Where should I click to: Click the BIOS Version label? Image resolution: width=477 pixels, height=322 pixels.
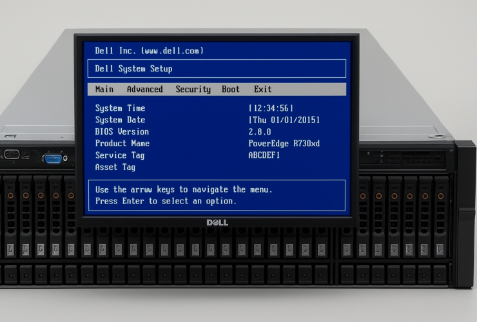point(122,131)
